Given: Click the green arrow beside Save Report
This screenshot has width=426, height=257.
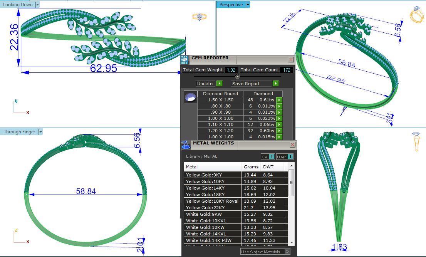Looking at the screenshot, I should coord(275,83).
